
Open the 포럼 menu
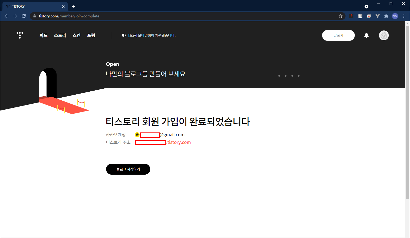point(91,35)
